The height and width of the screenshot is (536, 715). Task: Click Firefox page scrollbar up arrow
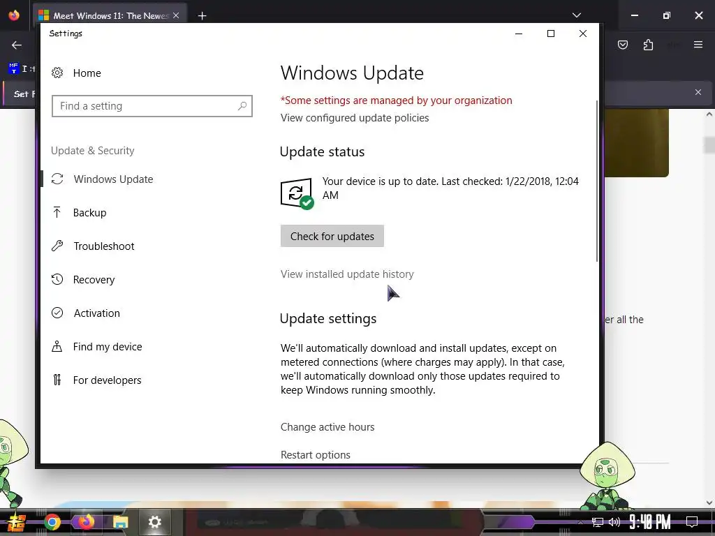click(709, 114)
